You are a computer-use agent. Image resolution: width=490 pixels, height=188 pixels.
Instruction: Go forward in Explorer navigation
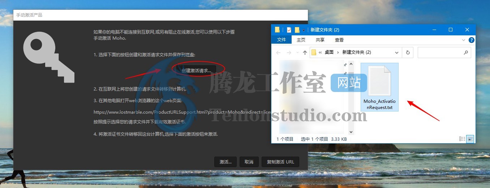coord(289,52)
